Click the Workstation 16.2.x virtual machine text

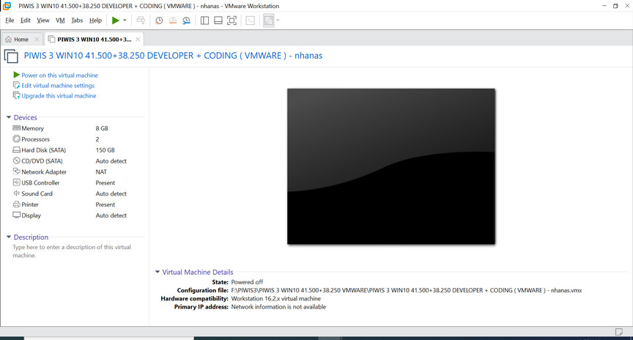coord(275,298)
